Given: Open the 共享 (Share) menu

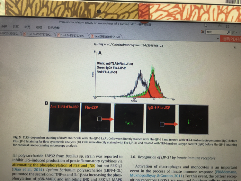Looking at the screenshot, I should pos(16,27).
